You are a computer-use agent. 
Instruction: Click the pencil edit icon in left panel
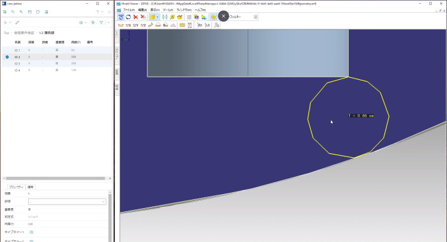(17, 22)
